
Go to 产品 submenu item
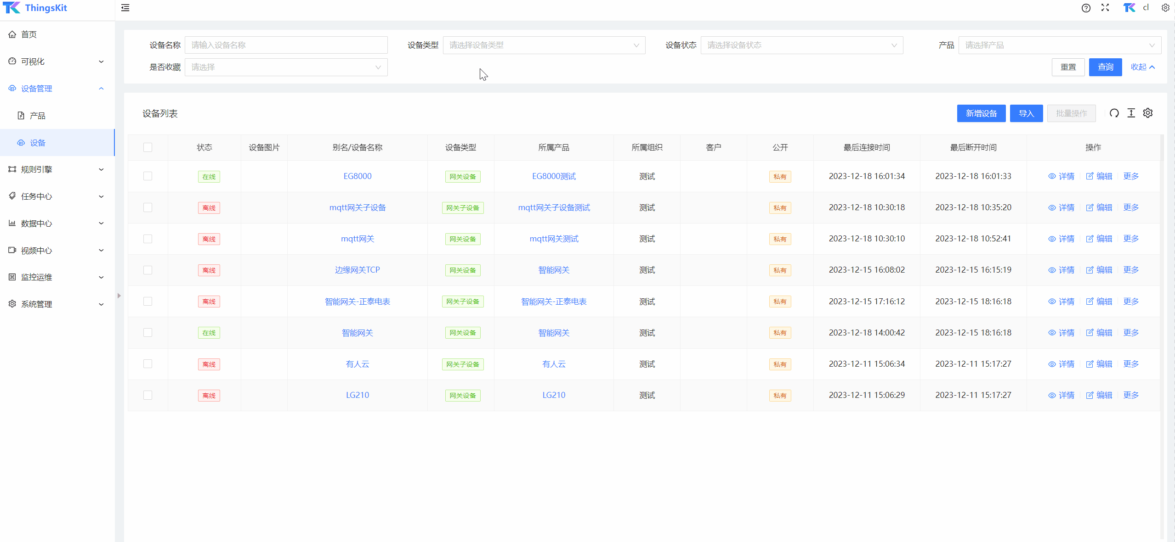(38, 116)
